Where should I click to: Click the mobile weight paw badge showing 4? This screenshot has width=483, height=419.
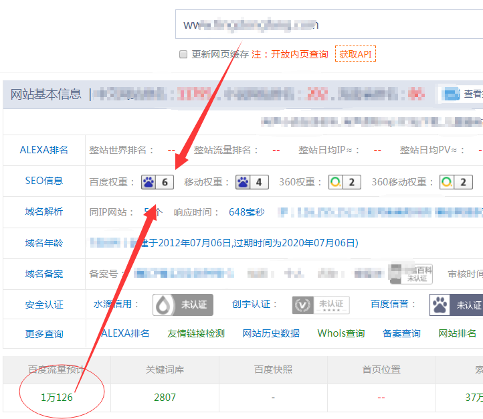tap(252, 182)
